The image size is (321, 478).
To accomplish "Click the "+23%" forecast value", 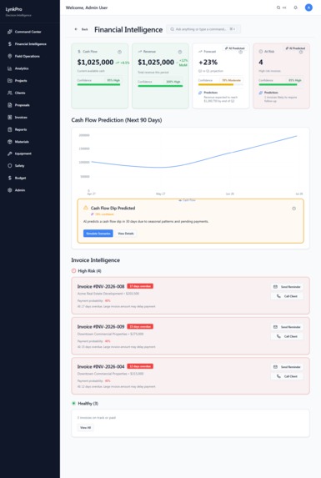I will [x=208, y=63].
